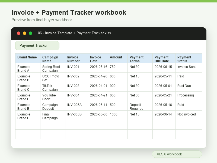This screenshot has height=163, width=217.
Task: Select the Example Brand C cell
Action: 28,87
